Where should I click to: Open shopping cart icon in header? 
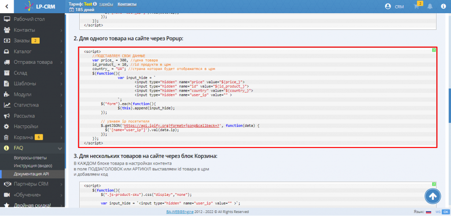coord(418,6)
